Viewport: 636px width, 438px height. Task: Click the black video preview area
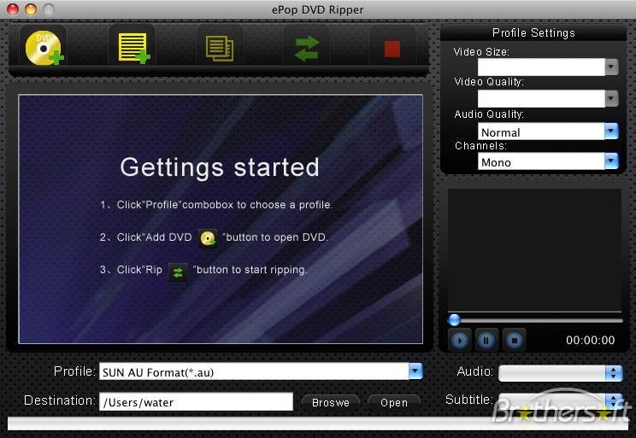[534, 249]
